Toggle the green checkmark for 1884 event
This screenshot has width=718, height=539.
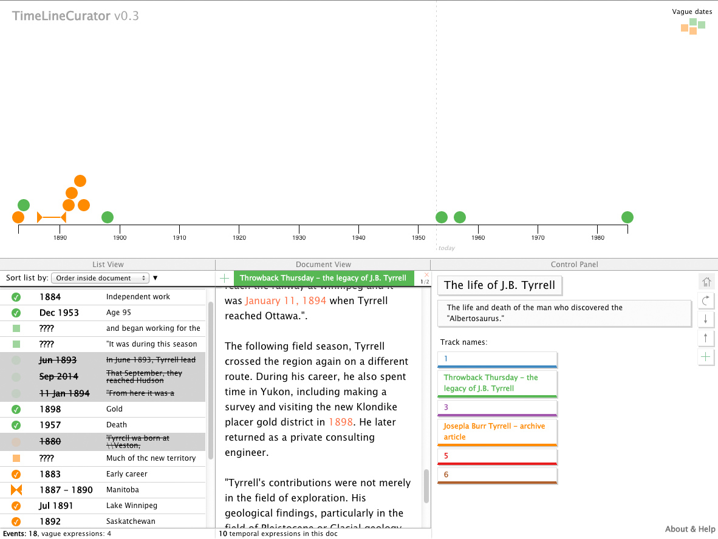[16, 297]
